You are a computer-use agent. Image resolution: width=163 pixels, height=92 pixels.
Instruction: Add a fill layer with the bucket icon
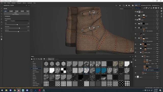pyautogui.click(x=151, y=8)
